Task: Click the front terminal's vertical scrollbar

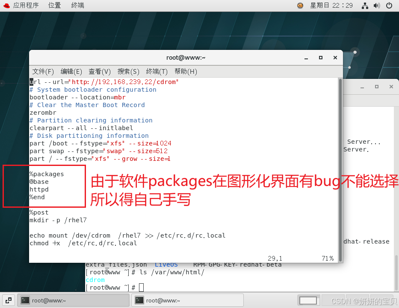Action: coord(340,170)
